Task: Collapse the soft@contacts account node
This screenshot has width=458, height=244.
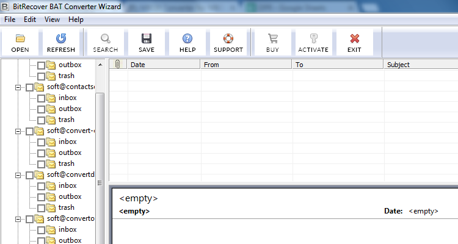Action: pos(18,88)
